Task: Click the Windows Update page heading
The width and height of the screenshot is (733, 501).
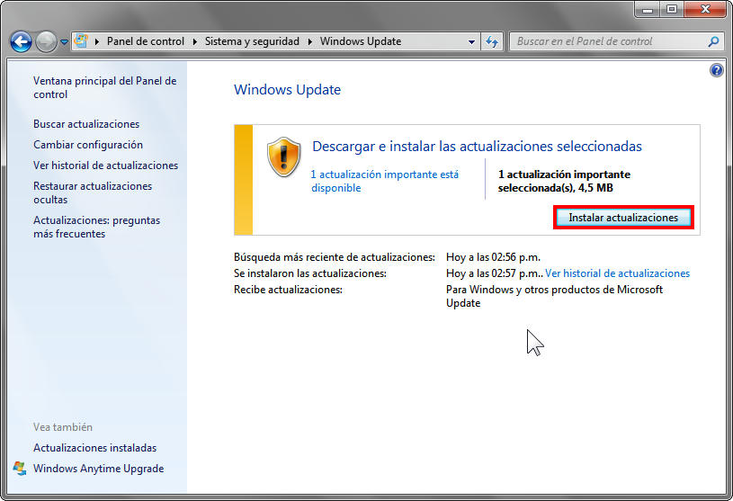Action: 287,89
